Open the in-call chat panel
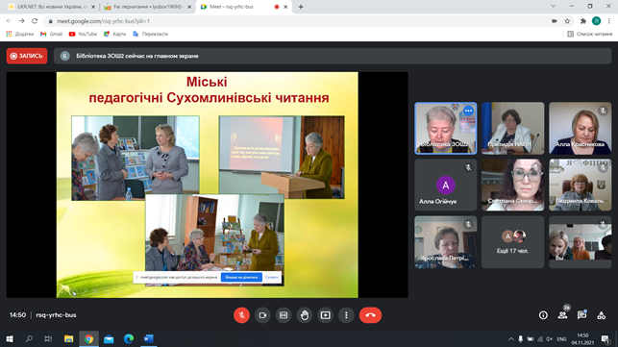This screenshot has width=618, height=347. tap(581, 314)
